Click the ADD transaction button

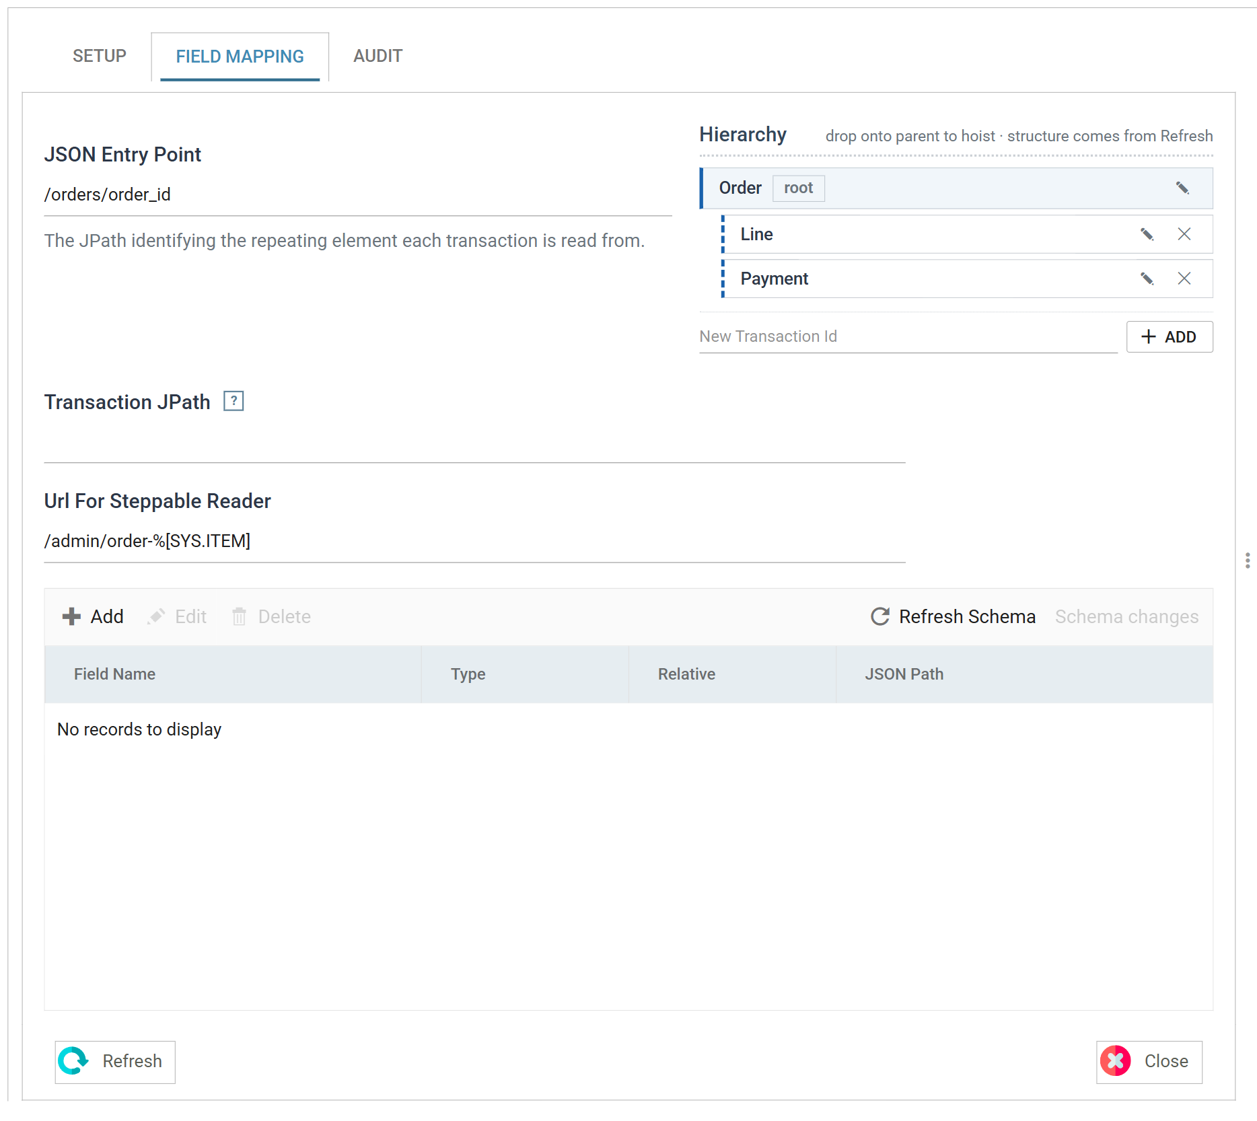[x=1170, y=336]
